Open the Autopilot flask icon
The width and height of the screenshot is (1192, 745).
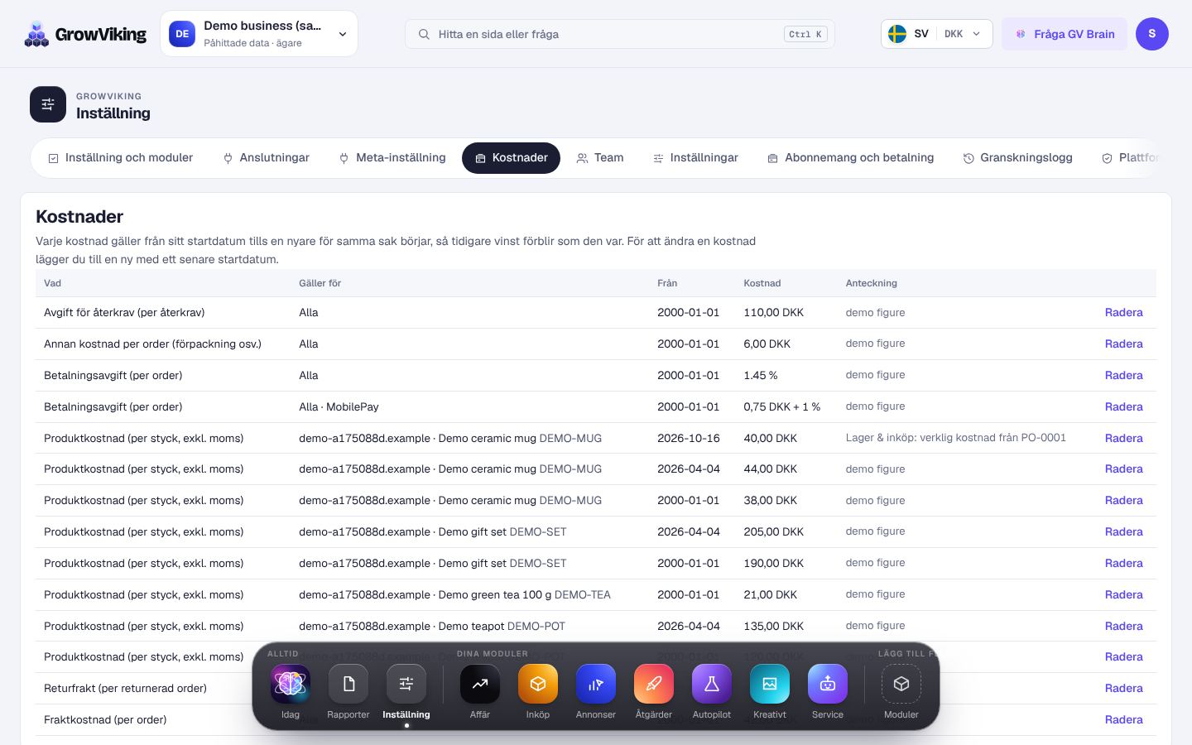(x=712, y=684)
